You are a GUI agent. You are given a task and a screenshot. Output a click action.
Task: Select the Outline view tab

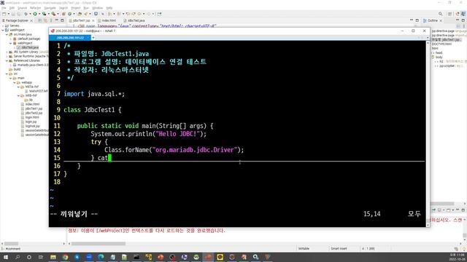pyautogui.click(x=433, y=20)
